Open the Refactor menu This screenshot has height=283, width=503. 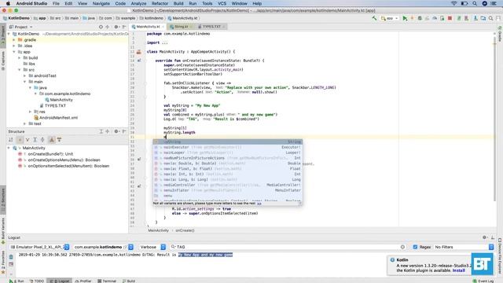[160, 3]
